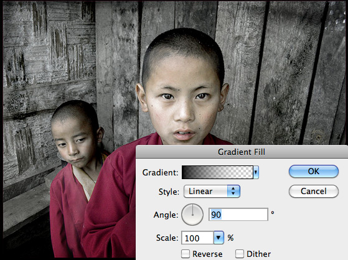Click the Style label text
Image resolution: width=348 pixels, height=260 pixels.
coord(169,192)
